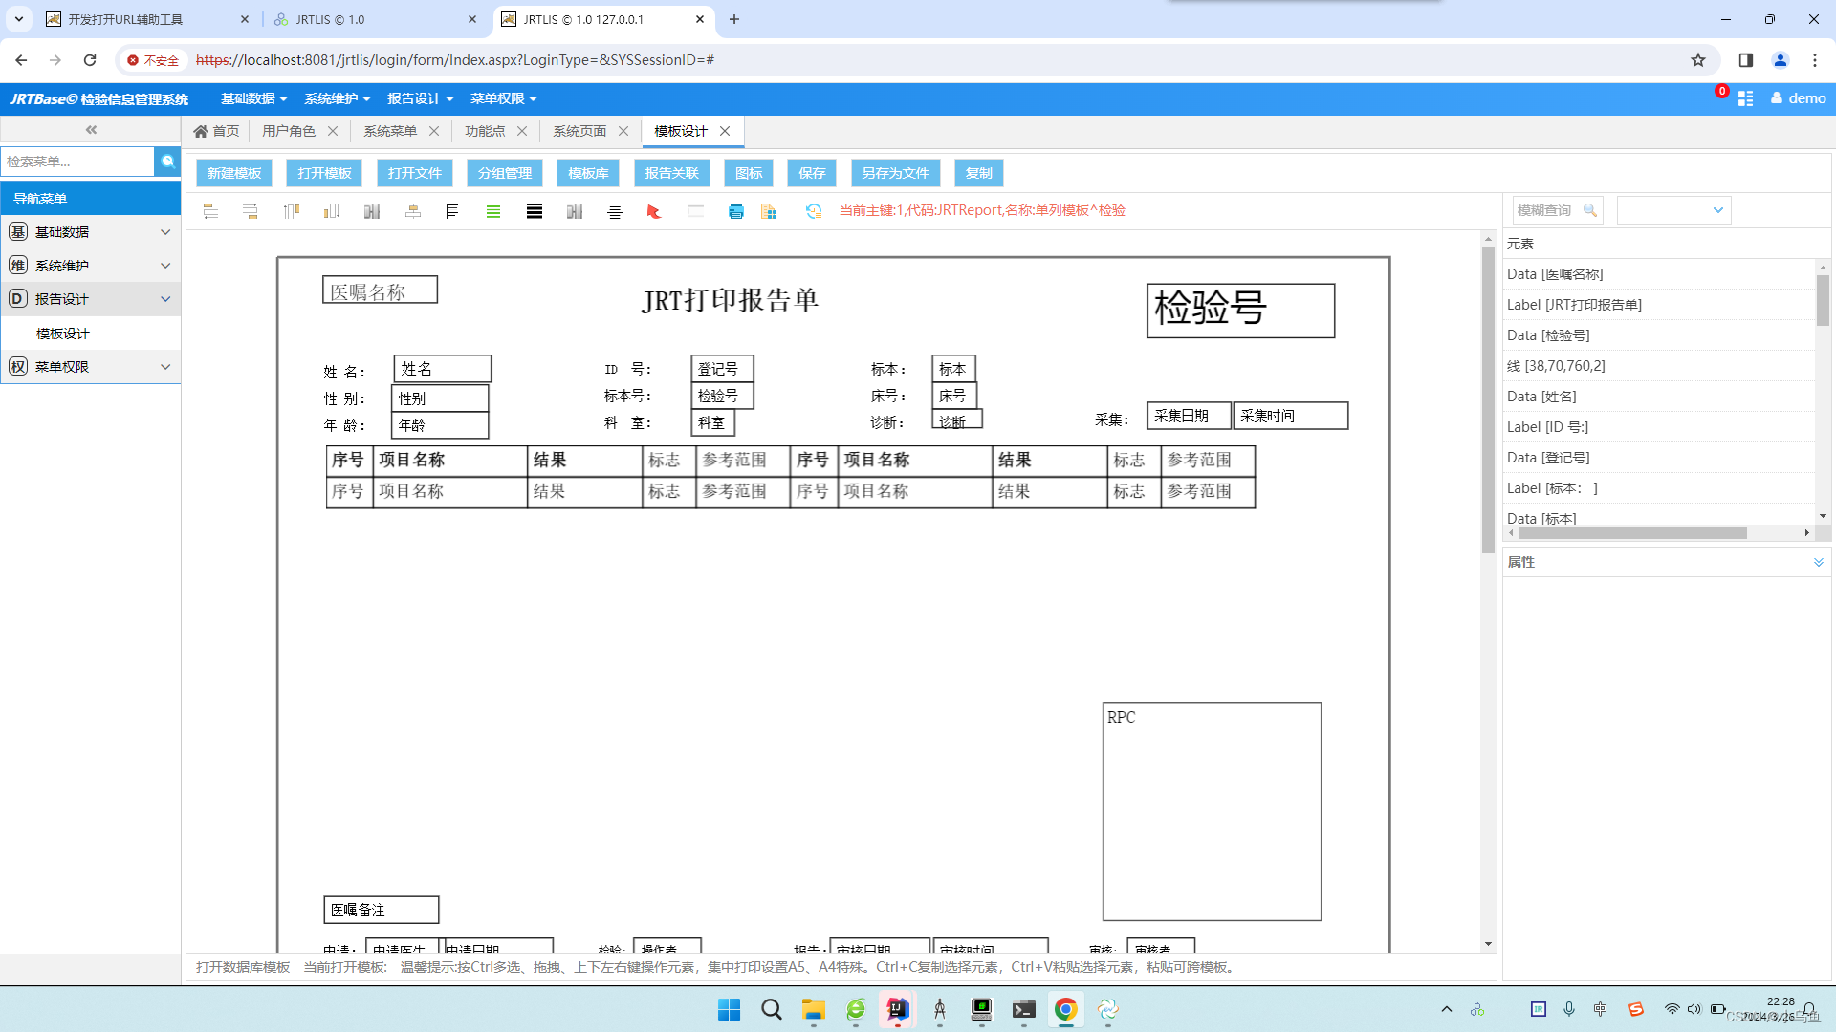Open 菜单权限 dropdown in top menu bar
The height and width of the screenshot is (1032, 1836).
coord(503,98)
